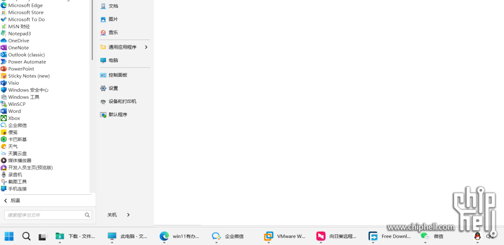
Task: Open MSN 财经 app entry
Action: click(15, 27)
